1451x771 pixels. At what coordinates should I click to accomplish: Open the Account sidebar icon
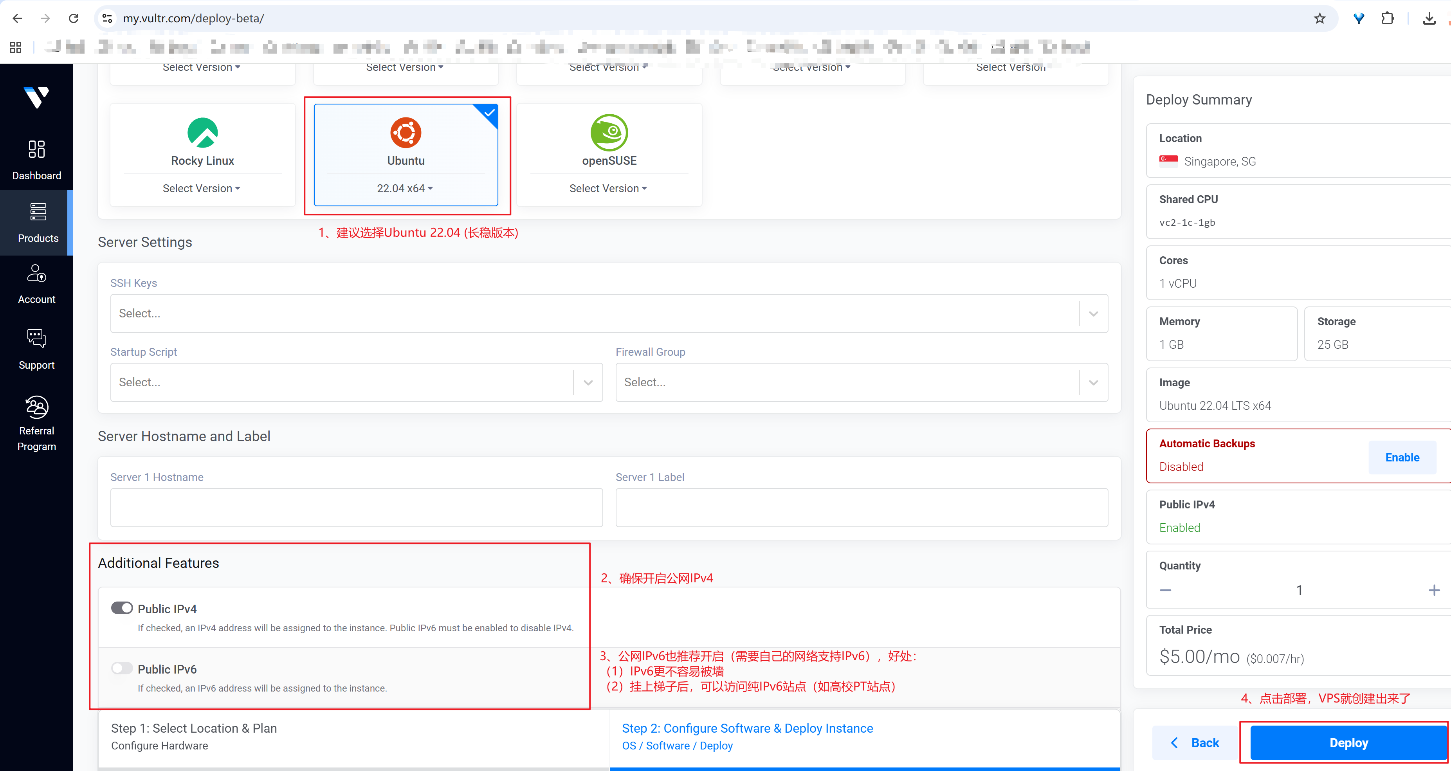click(37, 274)
